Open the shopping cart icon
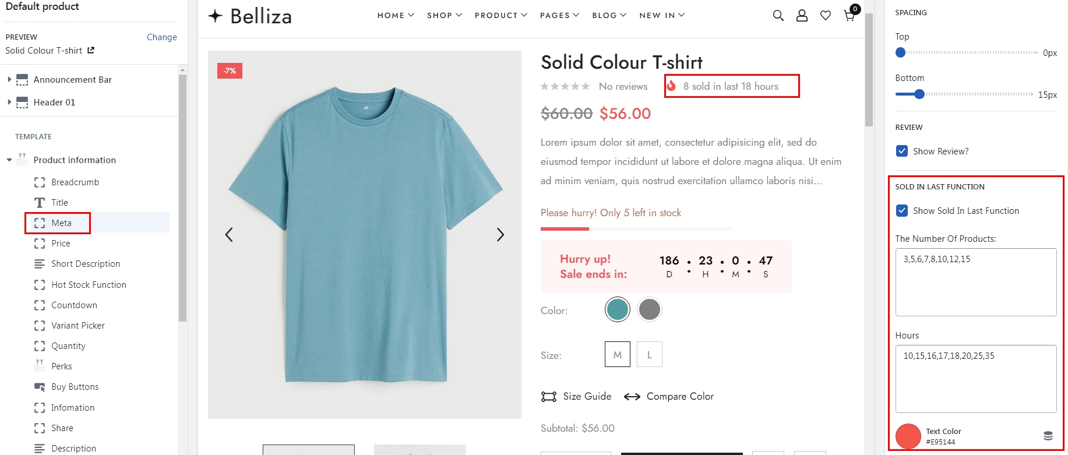Screen dimensions: 1068x455 click(850, 16)
